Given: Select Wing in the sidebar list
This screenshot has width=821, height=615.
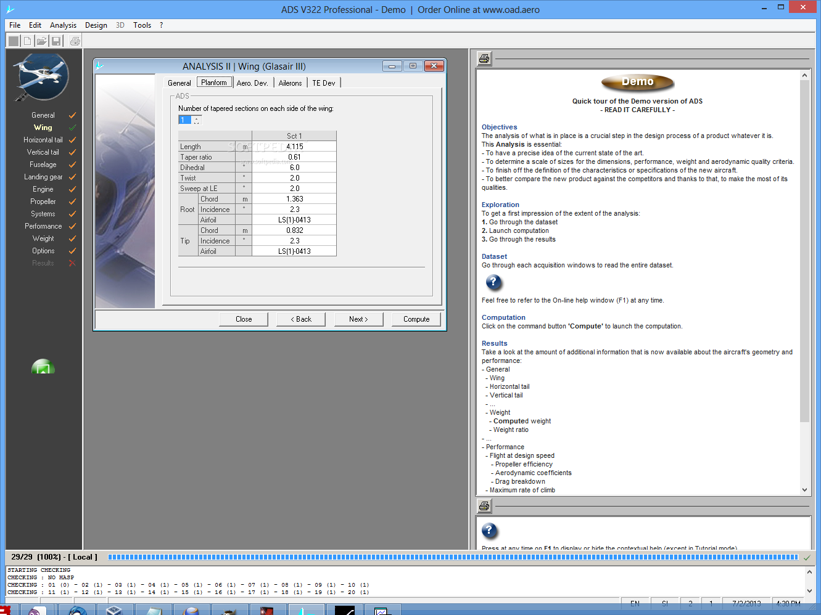Looking at the screenshot, I should 43,128.
